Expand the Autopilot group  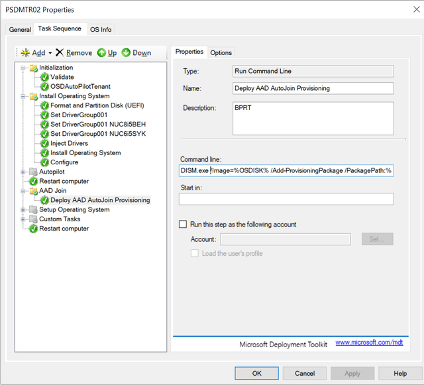pos(23,172)
